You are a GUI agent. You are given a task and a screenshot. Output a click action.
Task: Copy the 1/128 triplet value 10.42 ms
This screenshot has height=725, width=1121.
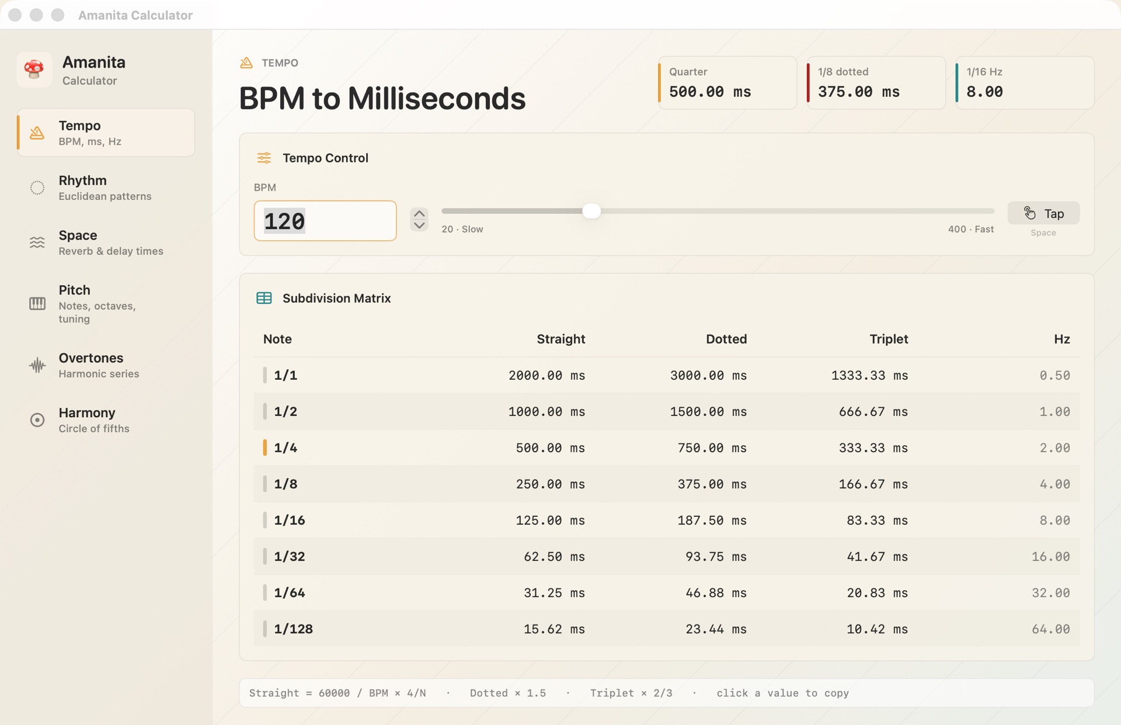tap(878, 629)
